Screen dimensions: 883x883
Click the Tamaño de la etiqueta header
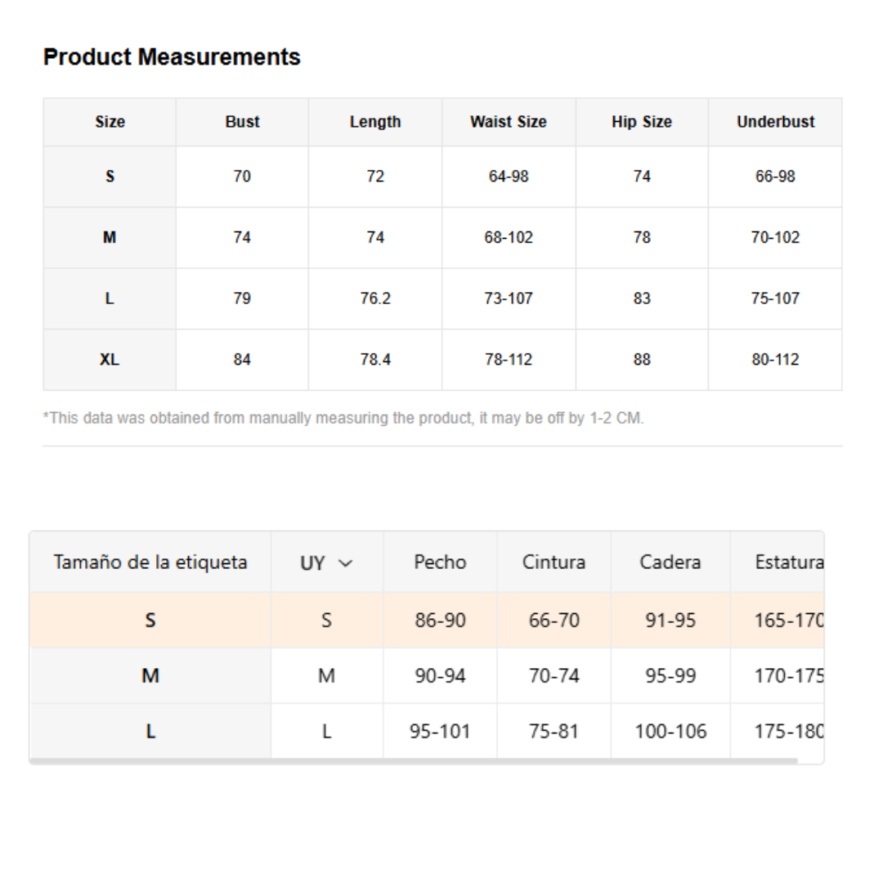pos(150,563)
